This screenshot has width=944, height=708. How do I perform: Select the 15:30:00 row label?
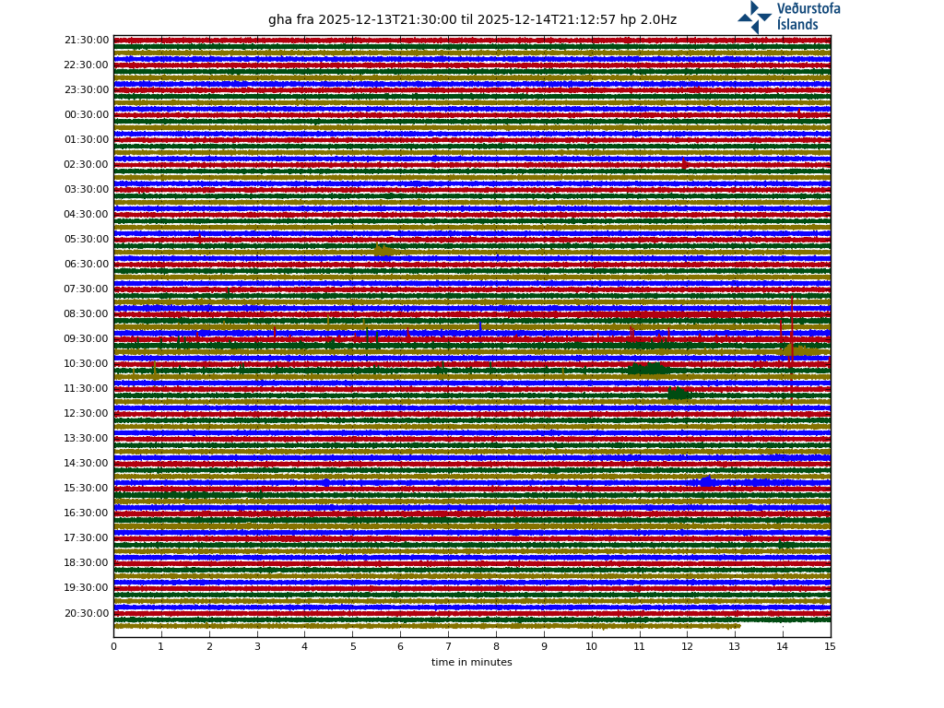pos(87,489)
